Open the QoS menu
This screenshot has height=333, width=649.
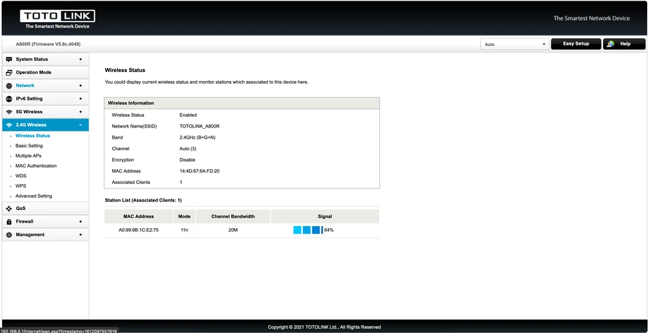(45, 209)
